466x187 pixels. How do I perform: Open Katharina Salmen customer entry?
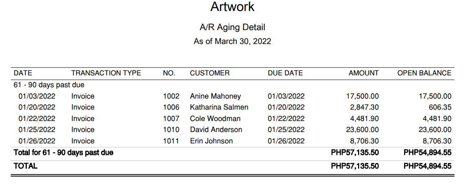219,107
